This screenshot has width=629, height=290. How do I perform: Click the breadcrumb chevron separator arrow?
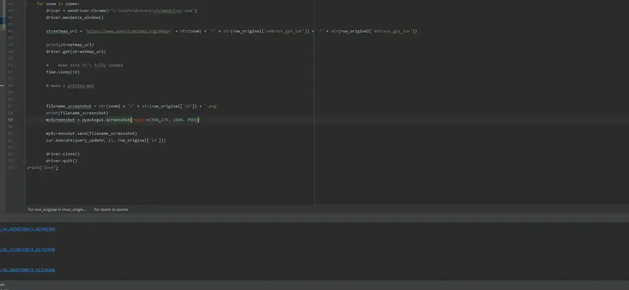[x=90, y=210]
